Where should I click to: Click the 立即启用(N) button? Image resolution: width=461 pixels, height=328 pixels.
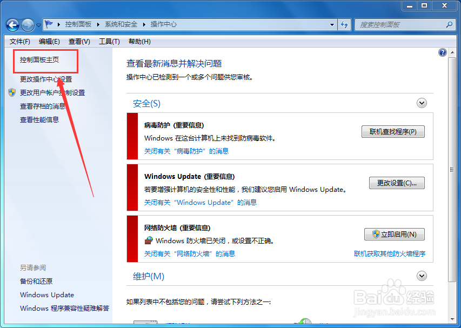click(395, 234)
